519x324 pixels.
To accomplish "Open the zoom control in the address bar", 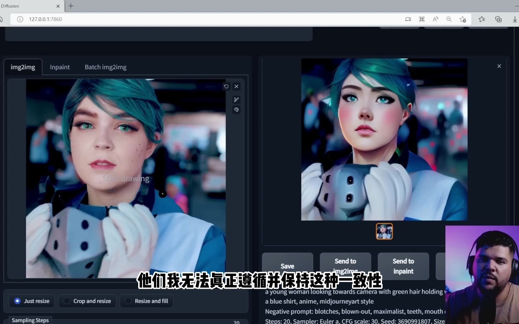I will coord(449,19).
